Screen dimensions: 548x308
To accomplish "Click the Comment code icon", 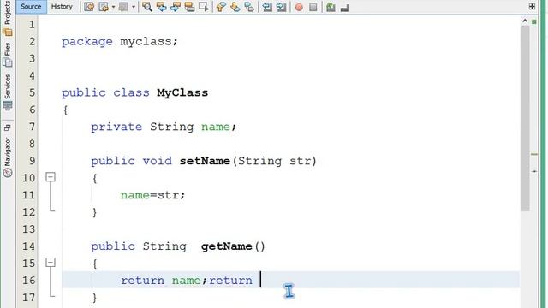I will coord(331,7).
